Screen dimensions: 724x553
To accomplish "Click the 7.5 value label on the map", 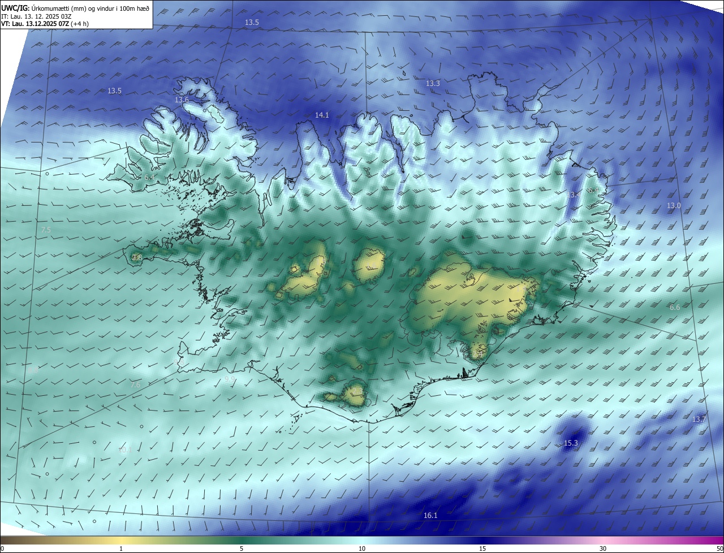I will click(46, 230).
